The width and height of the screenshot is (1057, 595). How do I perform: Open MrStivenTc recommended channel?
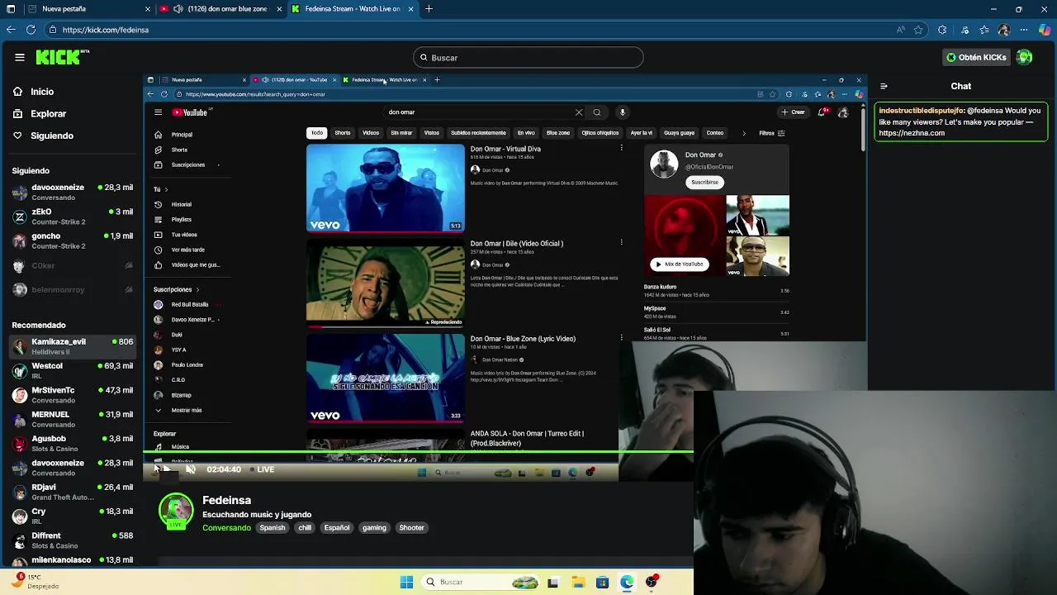point(72,394)
